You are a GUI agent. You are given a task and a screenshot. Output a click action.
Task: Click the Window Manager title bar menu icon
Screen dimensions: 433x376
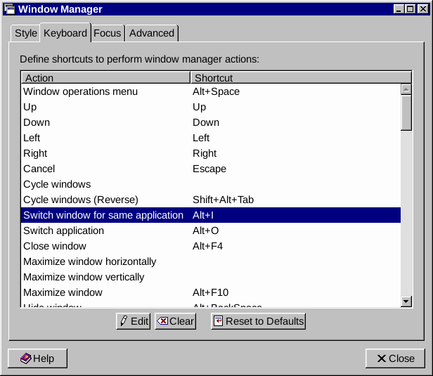coord(9,9)
